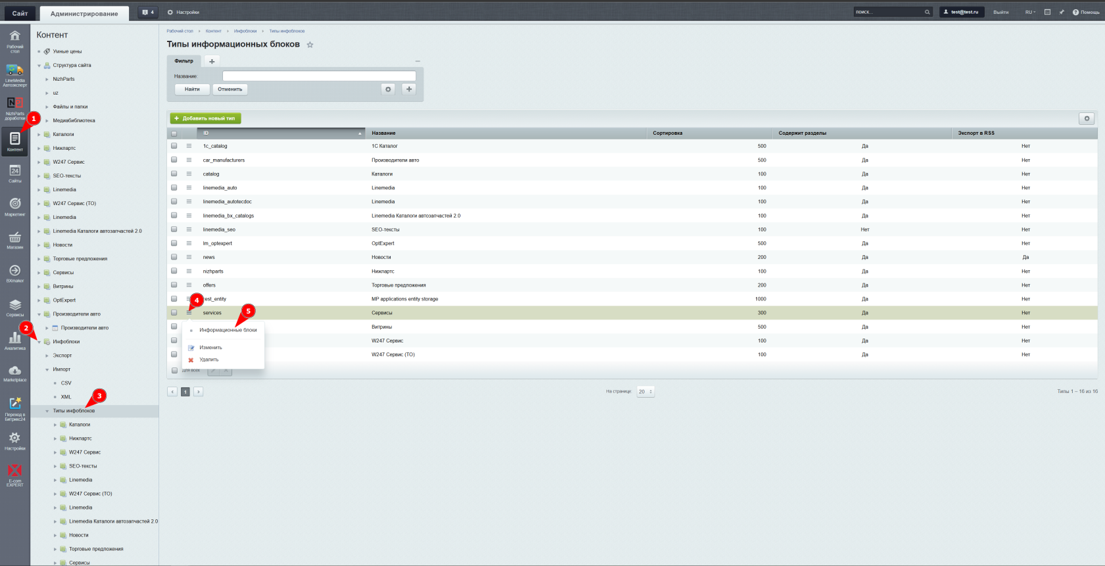
Task: Open the Marketplace sidebar section
Action: tap(15, 374)
